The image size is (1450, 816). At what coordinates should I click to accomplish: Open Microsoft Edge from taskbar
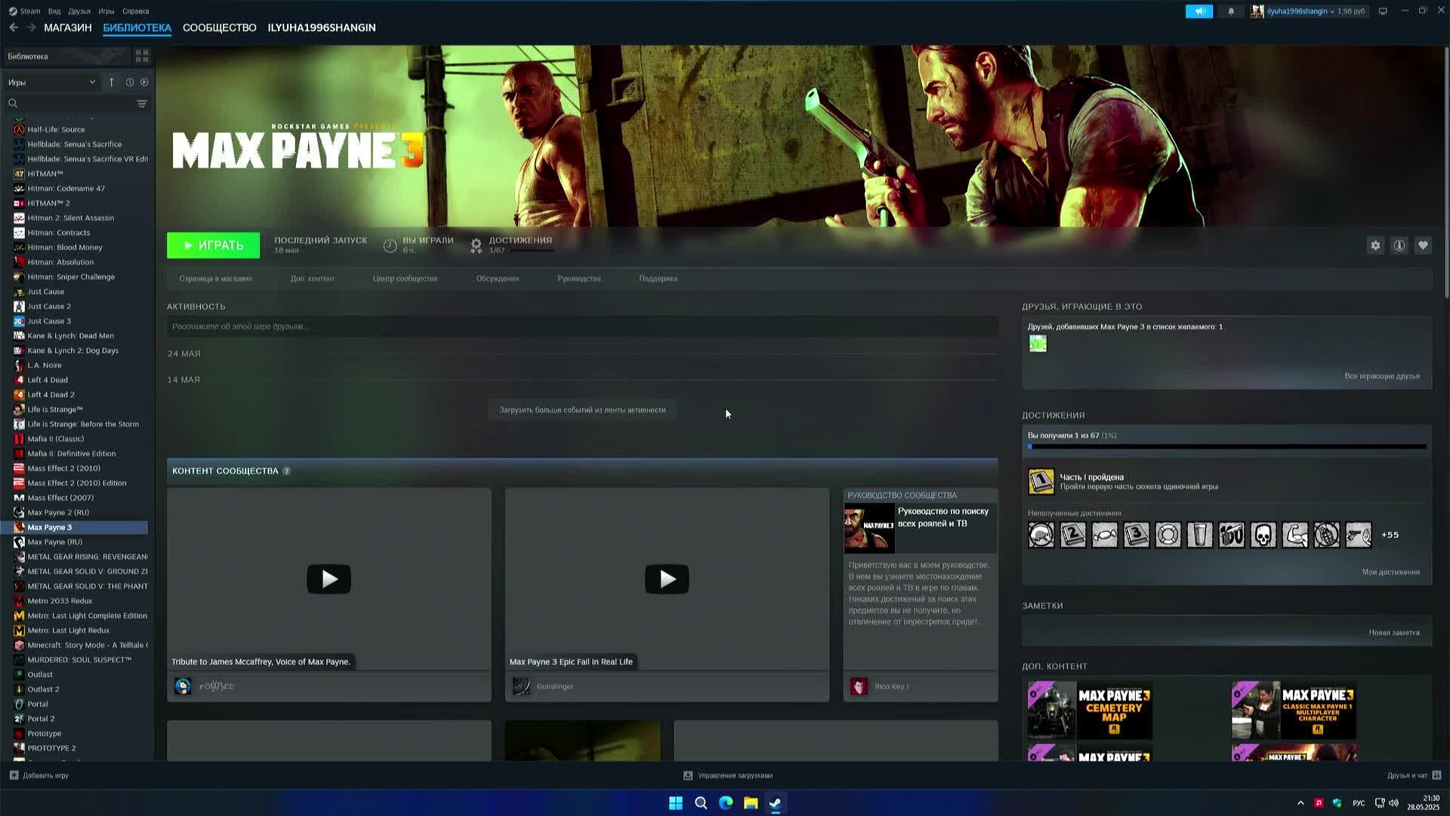point(726,803)
